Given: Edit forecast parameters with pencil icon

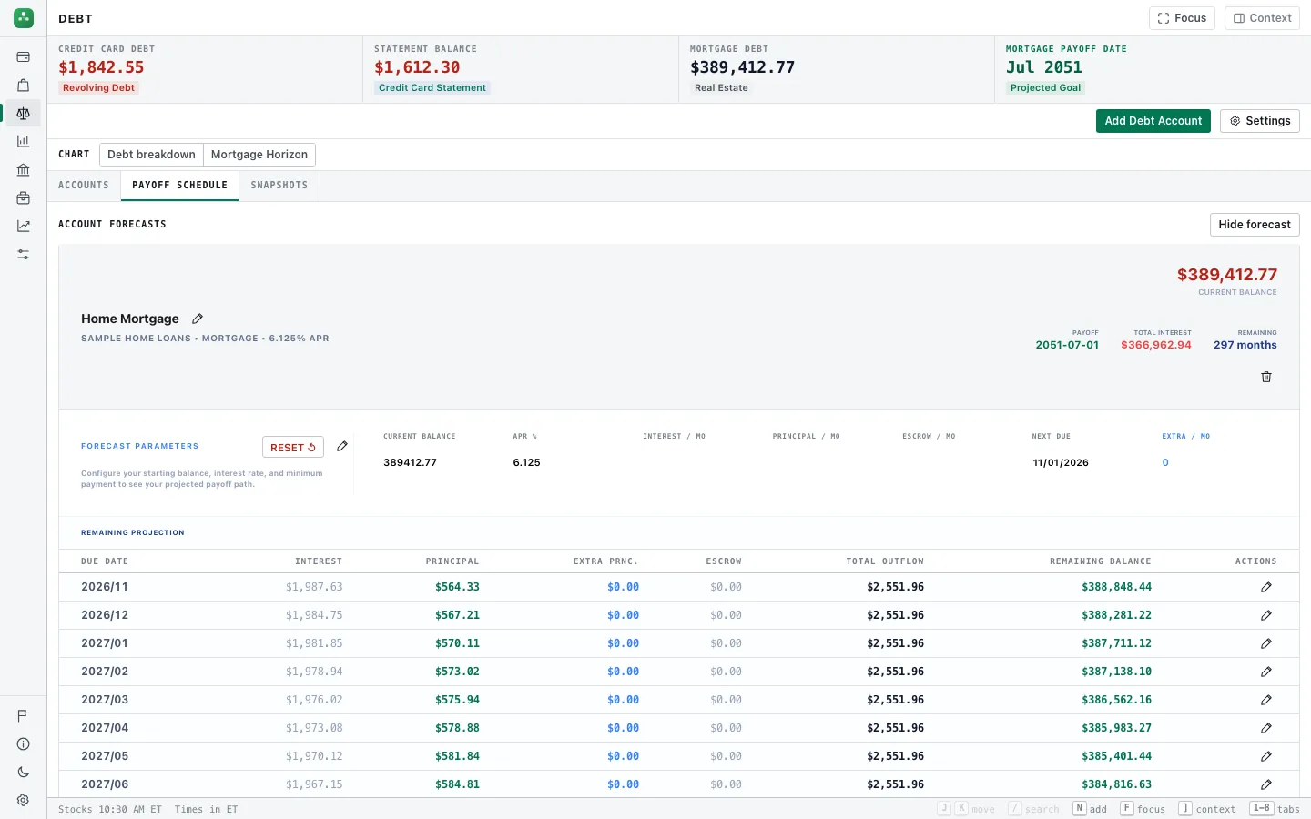Looking at the screenshot, I should coord(342,446).
